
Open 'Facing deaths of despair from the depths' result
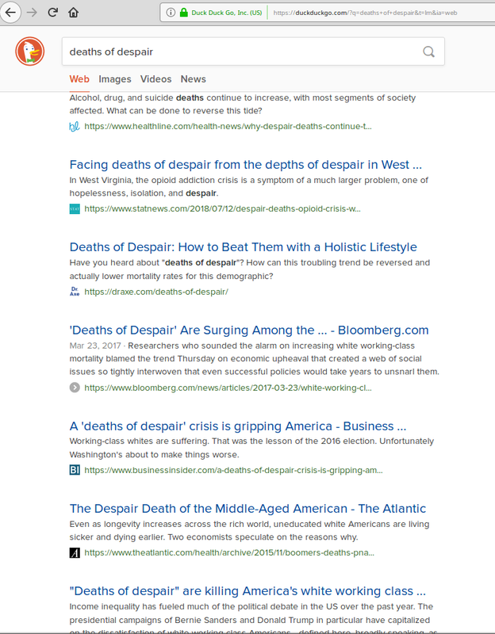pos(246,165)
